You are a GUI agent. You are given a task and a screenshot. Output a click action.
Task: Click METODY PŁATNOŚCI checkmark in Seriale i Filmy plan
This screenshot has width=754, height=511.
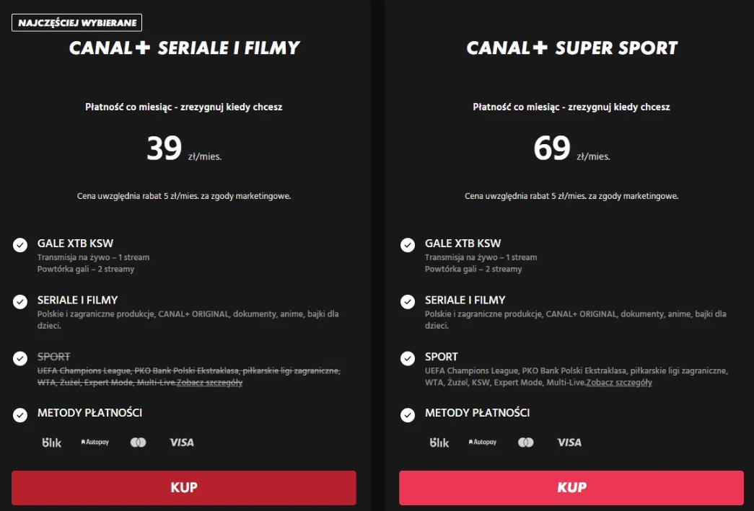coord(20,414)
